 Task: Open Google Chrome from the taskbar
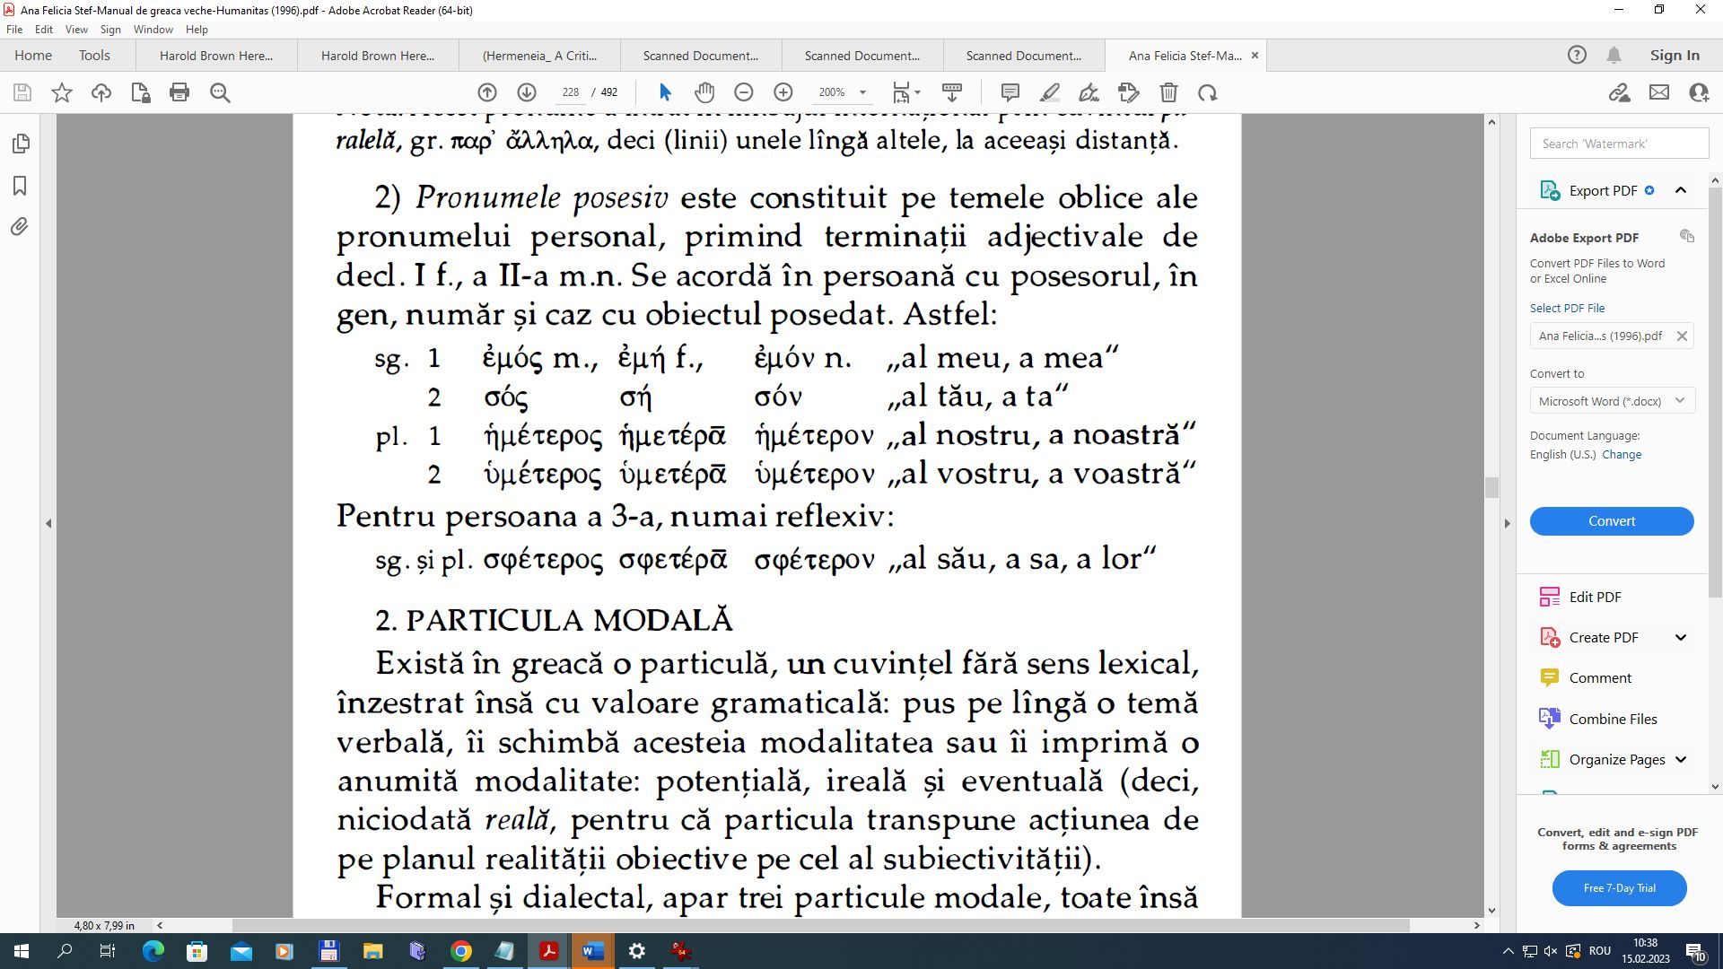(461, 951)
